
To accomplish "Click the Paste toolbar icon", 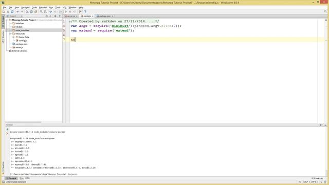I will click(35, 12).
